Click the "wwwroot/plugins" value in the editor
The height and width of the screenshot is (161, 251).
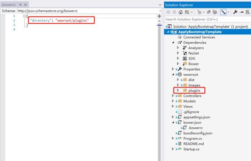coord(72,20)
